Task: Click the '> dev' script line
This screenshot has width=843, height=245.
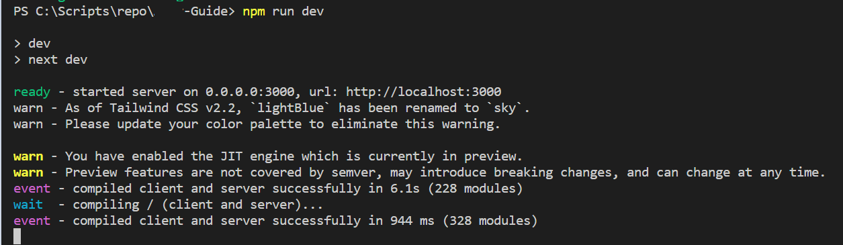Action: [x=32, y=44]
